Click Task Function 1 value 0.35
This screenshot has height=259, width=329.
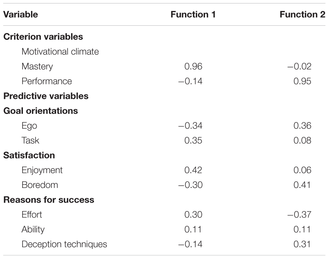193,140
